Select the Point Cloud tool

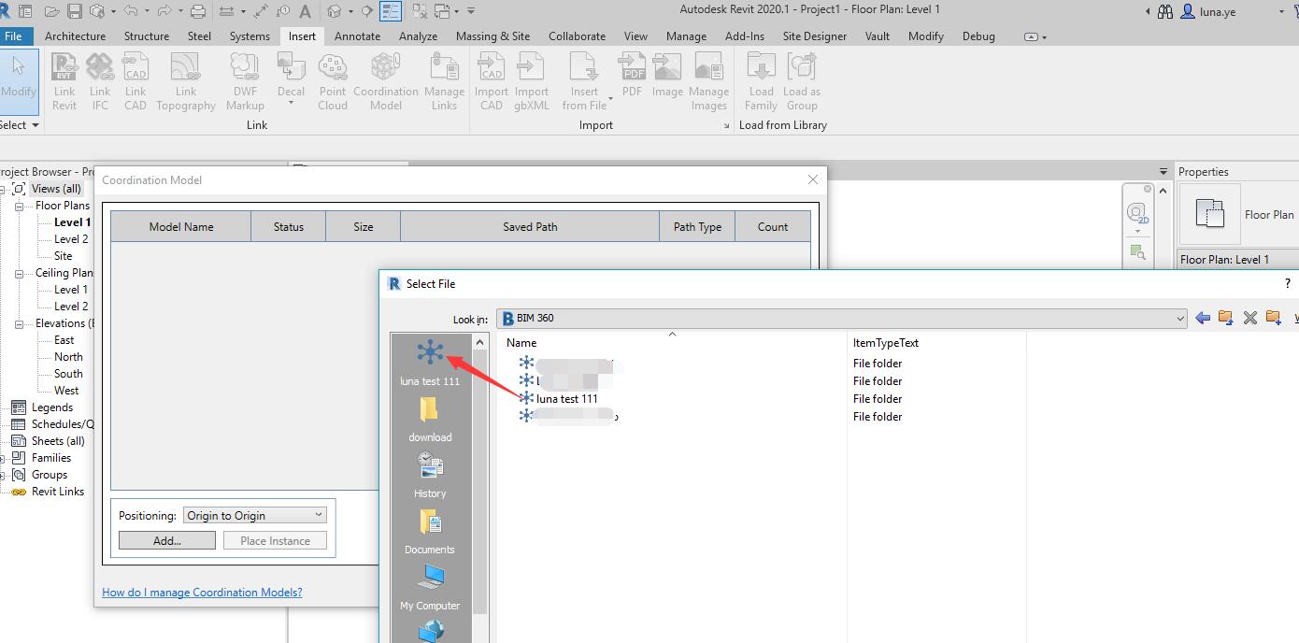[x=333, y=81]
